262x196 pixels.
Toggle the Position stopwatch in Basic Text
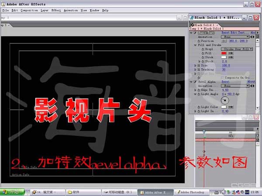tap(199, 41)
